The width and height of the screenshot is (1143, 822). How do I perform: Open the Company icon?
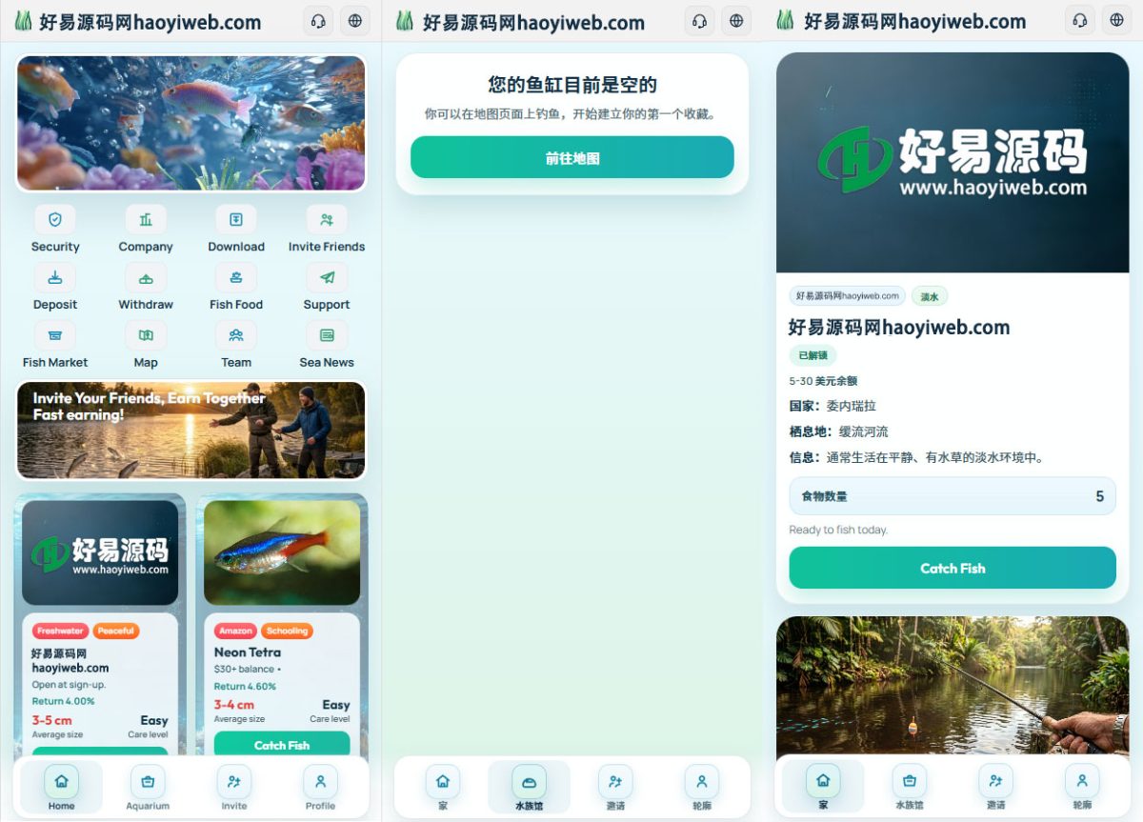click(x=146, y=220)
